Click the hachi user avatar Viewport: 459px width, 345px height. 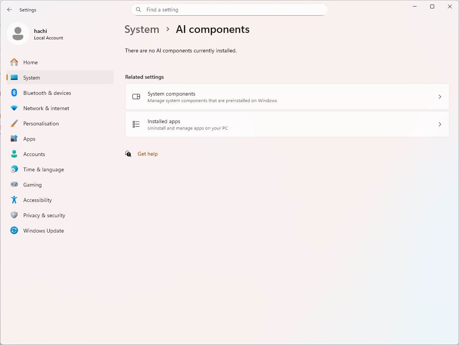pyautogui.click(x=18, y=34)
